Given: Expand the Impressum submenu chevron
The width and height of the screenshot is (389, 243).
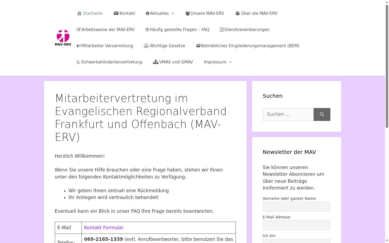Looking at the screenshot, I should coord(230,62).
